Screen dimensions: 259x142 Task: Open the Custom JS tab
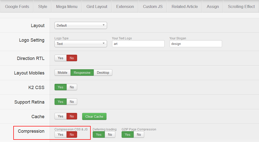pos(153,7)
